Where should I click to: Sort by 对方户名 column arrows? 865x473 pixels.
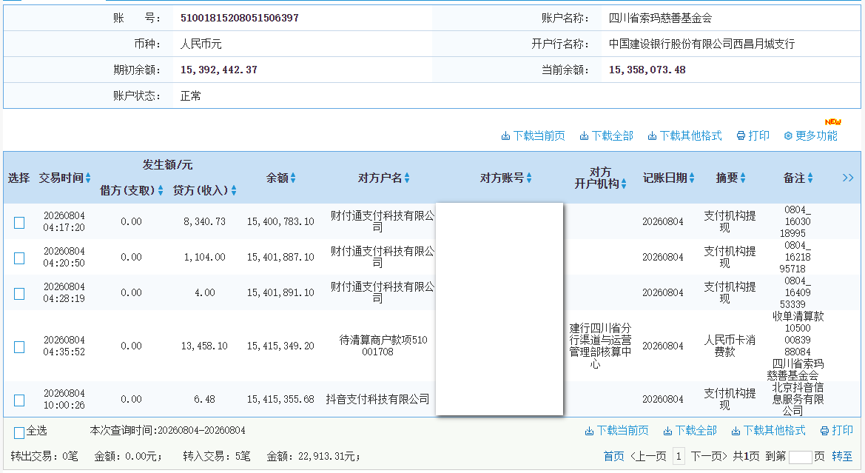click(407, 178)
